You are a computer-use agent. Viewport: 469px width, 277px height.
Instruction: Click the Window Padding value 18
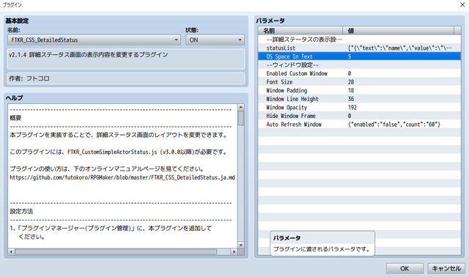coord(350,90)
